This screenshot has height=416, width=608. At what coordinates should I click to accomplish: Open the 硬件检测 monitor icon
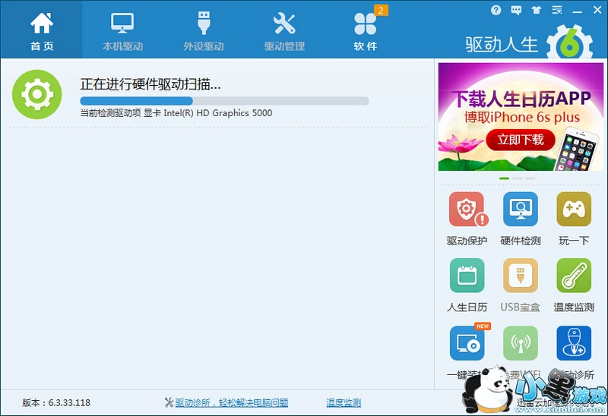pyautogui.click(x=521, y=210)
